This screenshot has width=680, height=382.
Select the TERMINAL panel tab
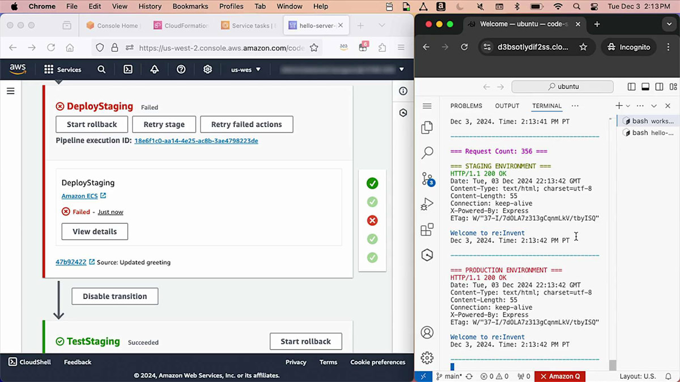(x=547, y=106)
